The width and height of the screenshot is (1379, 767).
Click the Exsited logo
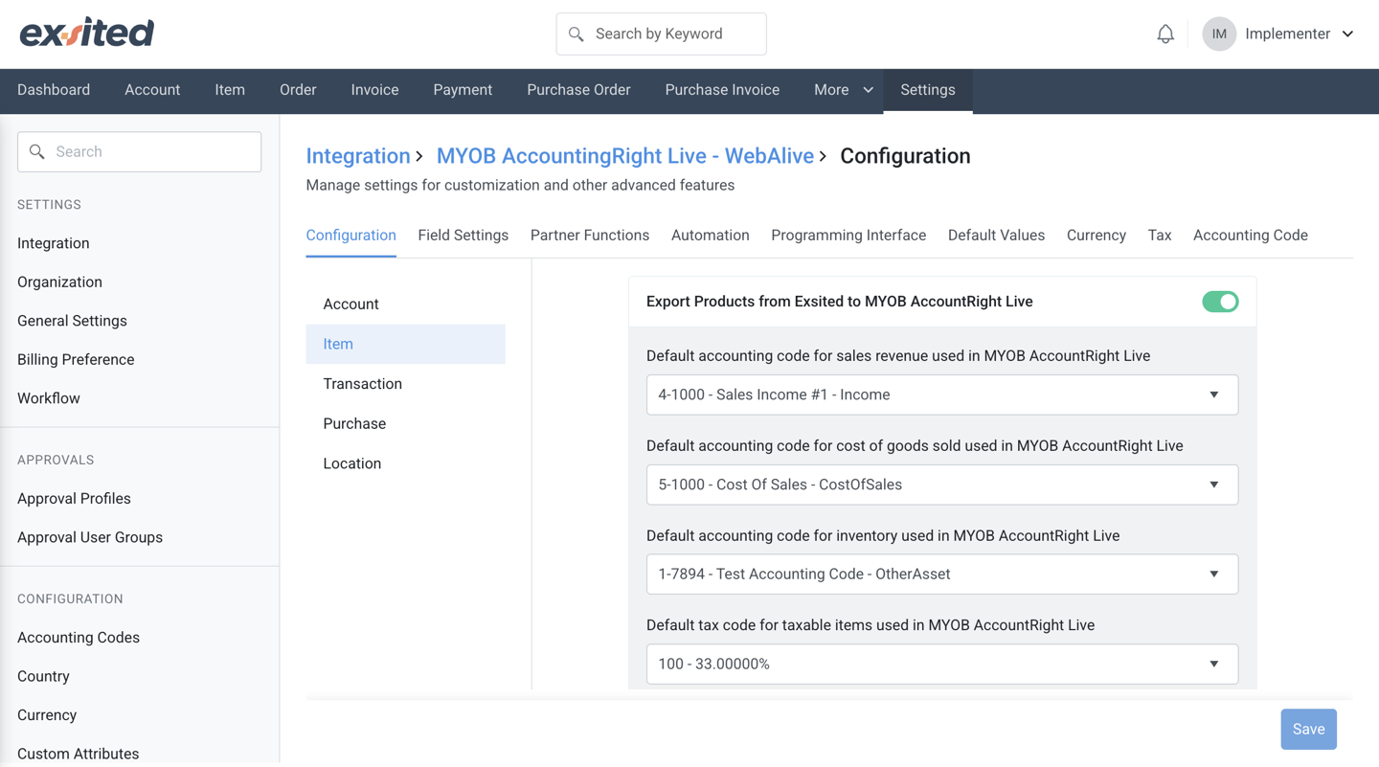86,34
